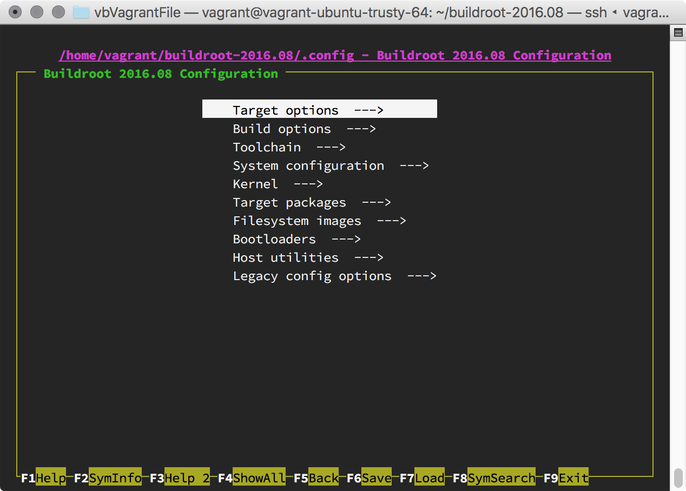The image size is (686, 491).
Task: Click the vbVagrantFile folder icon in title bar
Action: 81,12
